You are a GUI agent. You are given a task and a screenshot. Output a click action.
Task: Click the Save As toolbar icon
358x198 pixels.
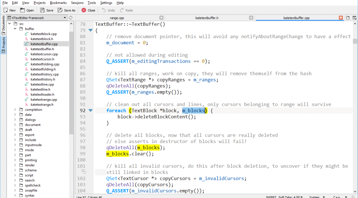[x=60, y=10]
